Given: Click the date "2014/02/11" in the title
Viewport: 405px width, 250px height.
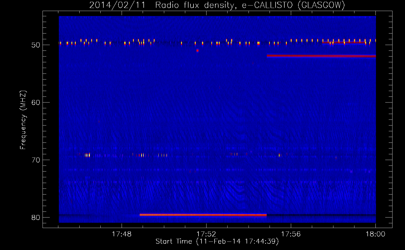Looking at the screenshot, I should tap(117, 5).
